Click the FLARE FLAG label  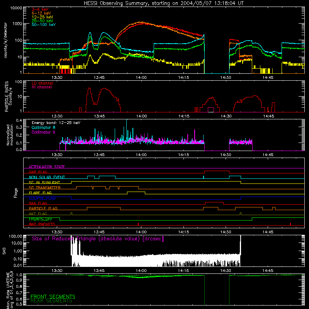(40, 193)
